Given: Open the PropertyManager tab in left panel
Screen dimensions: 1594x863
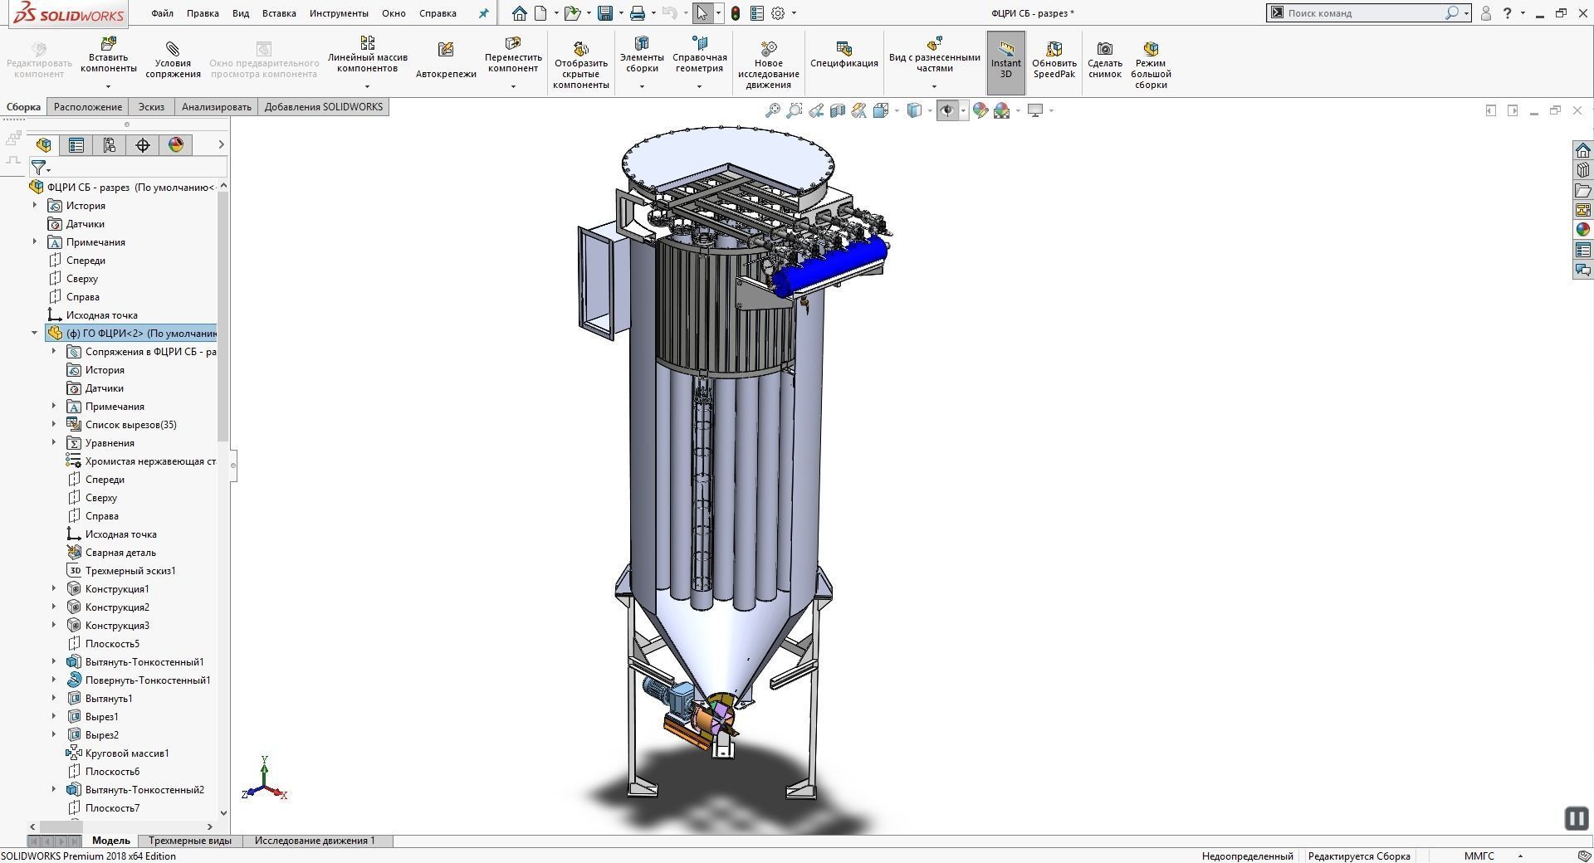Looking at the screenshot, I should point(76,144).
